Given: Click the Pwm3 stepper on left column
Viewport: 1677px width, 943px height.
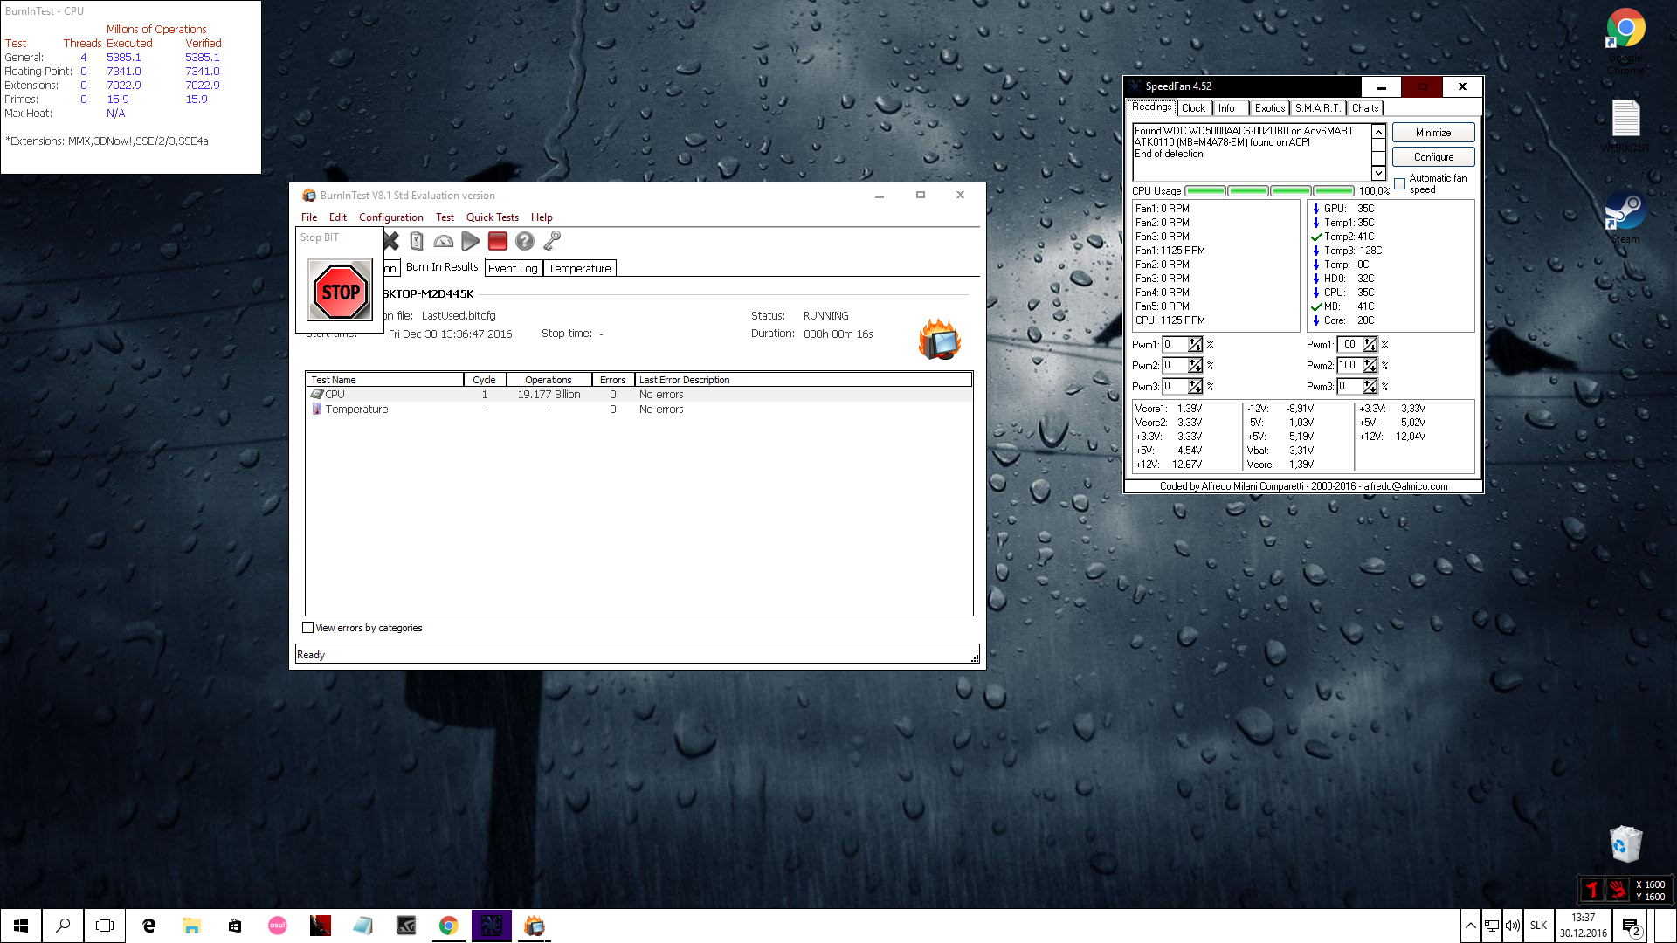Looking at the screenshot, I should coord(1195,387).
